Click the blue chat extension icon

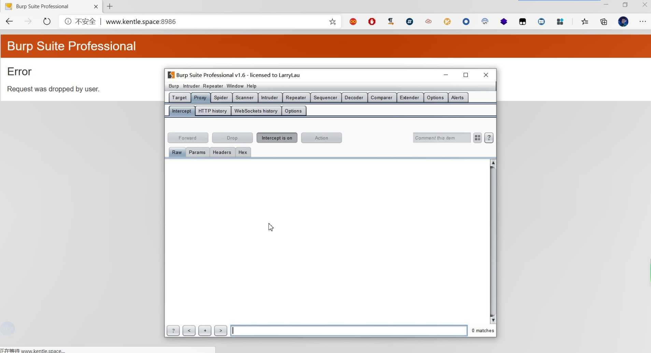point(541,22)
